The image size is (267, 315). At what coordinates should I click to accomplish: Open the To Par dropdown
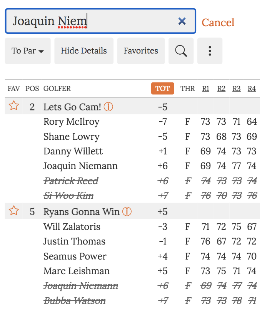click(x=28, y=51)
